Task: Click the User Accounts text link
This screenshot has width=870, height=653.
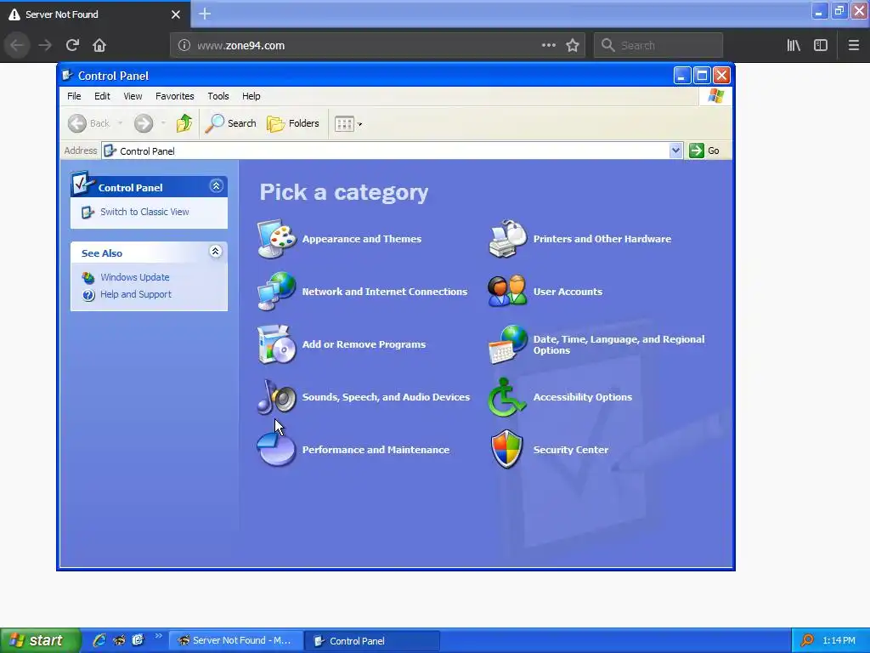Action: point(568,292)
